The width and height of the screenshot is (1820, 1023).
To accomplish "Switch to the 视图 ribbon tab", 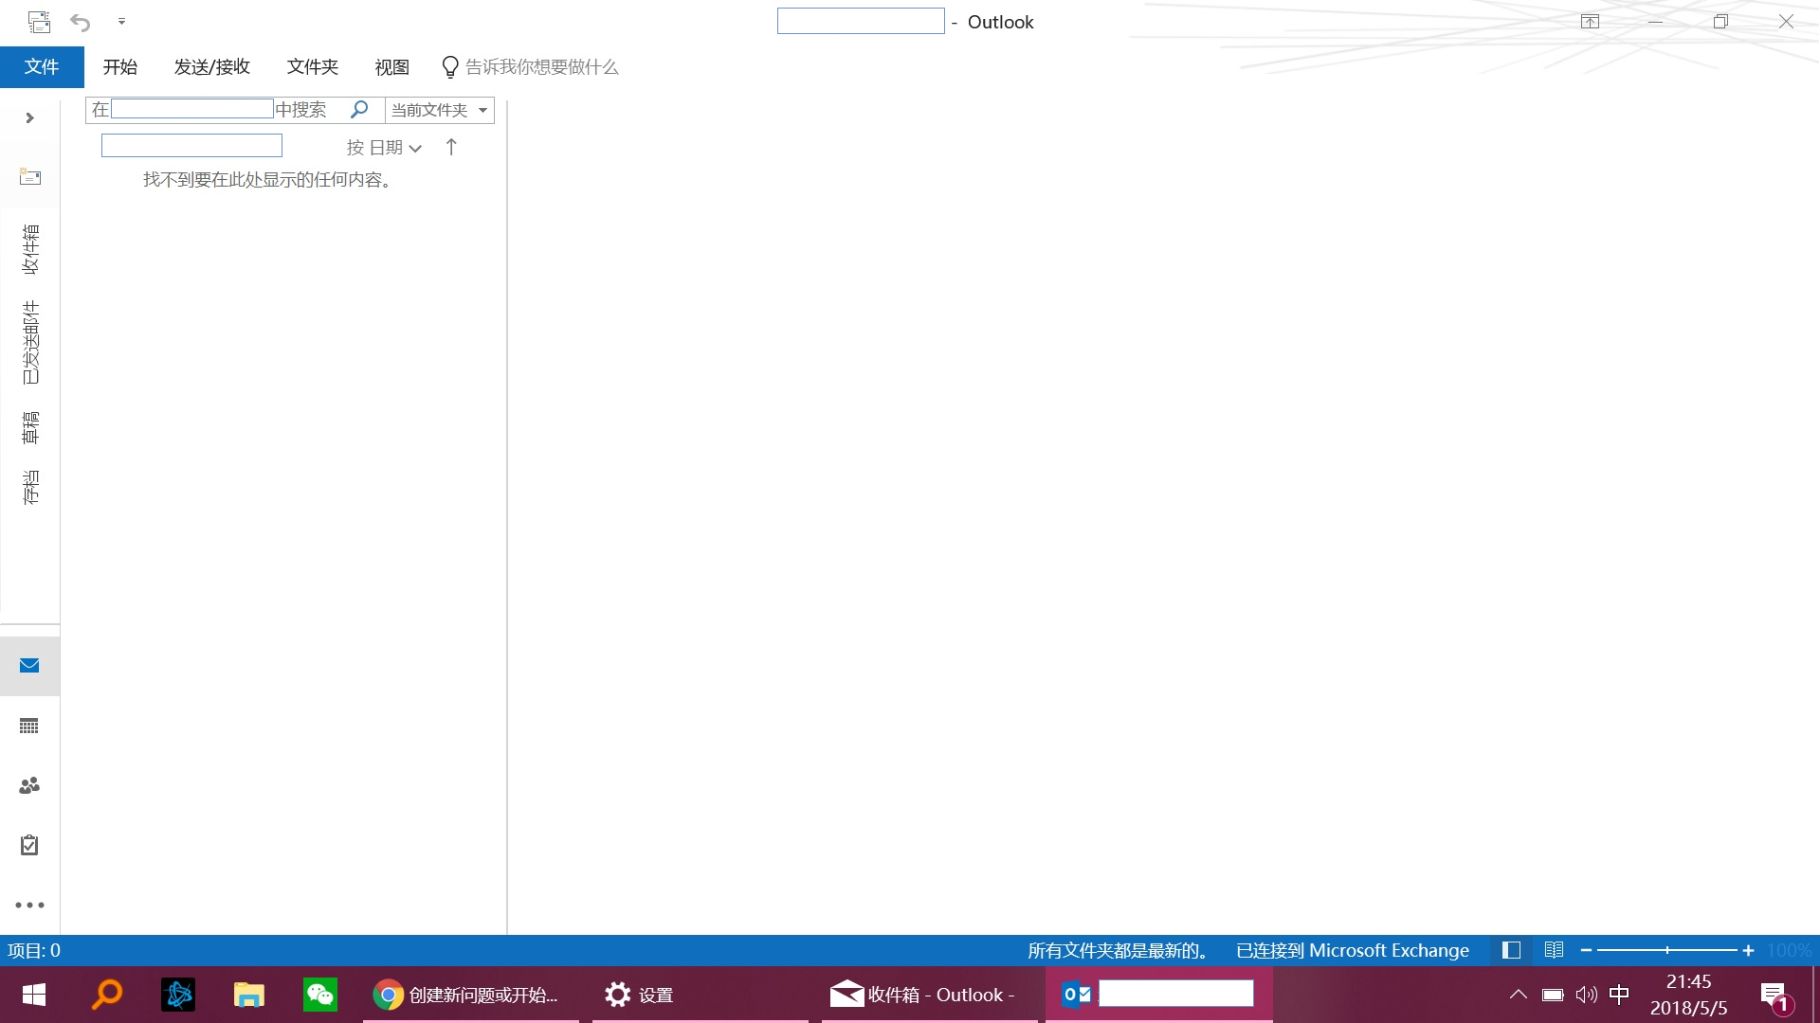I will click(x=391, y=66).
